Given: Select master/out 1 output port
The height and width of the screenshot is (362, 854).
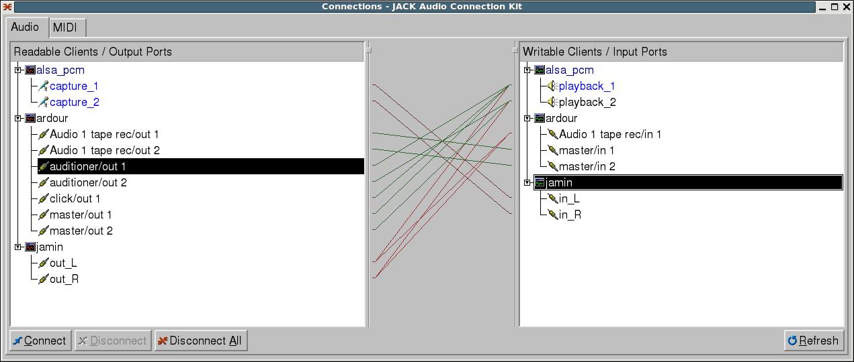Looking at the screenshot, I should (81, 215).
